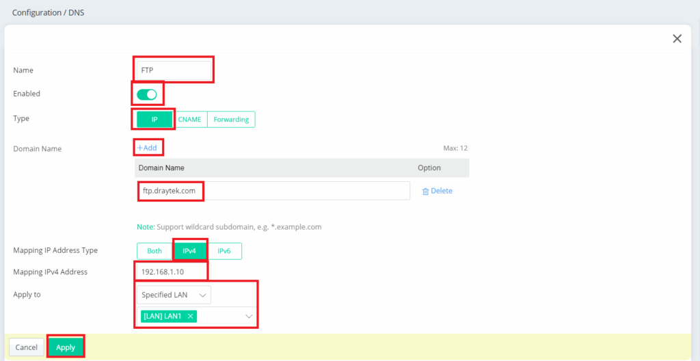Screen dimensions: 700x361
Task: Apply the DNS settings
Action: point(66,347)
